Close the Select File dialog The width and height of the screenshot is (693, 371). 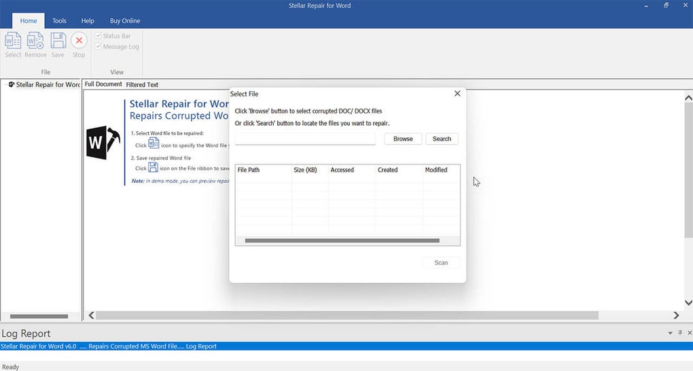click(457, 93)
